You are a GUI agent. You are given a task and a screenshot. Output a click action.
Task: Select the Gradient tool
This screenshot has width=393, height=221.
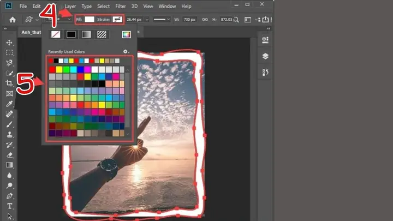click(9, 165)
